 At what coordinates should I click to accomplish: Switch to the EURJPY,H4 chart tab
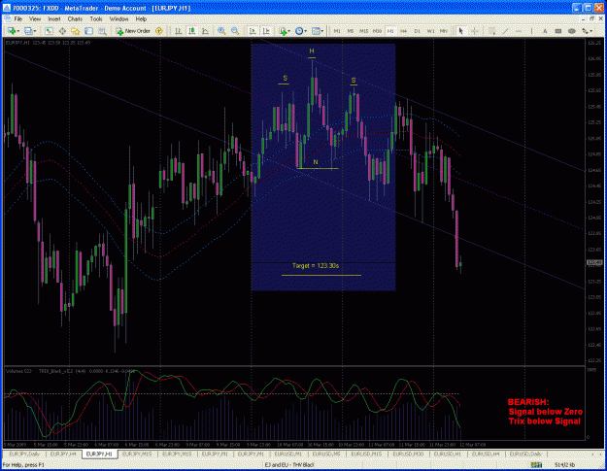tap(63, 454)
